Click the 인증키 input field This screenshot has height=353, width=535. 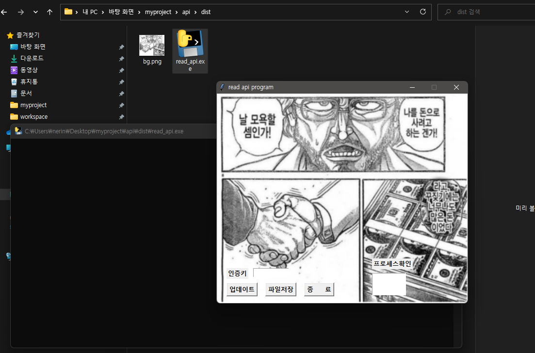coord(271,273)
